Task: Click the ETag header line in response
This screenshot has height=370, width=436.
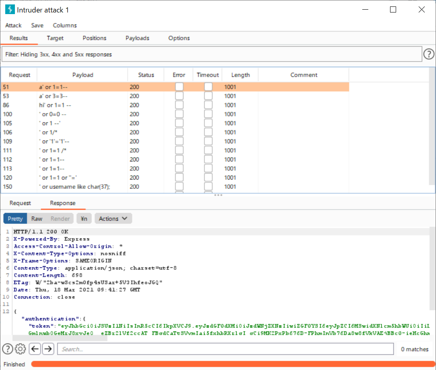Action: point(88,283)
